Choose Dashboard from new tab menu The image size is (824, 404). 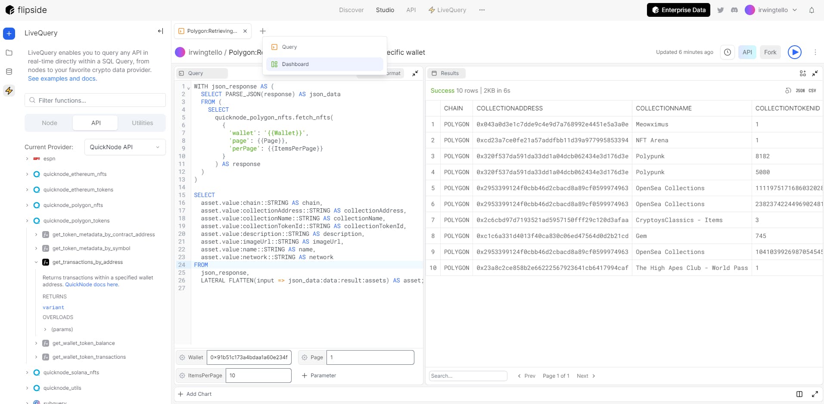pyautogui.click(x=325, y=64)
